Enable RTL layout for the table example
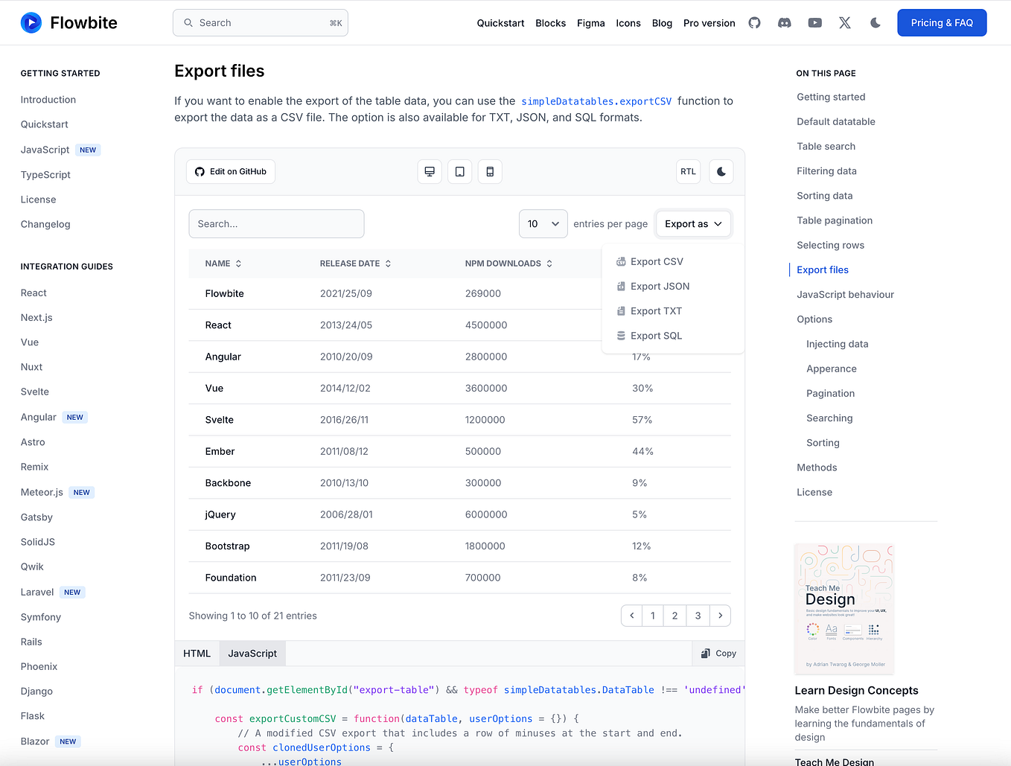Screen dimensions: 1011x766 [687, 171]
